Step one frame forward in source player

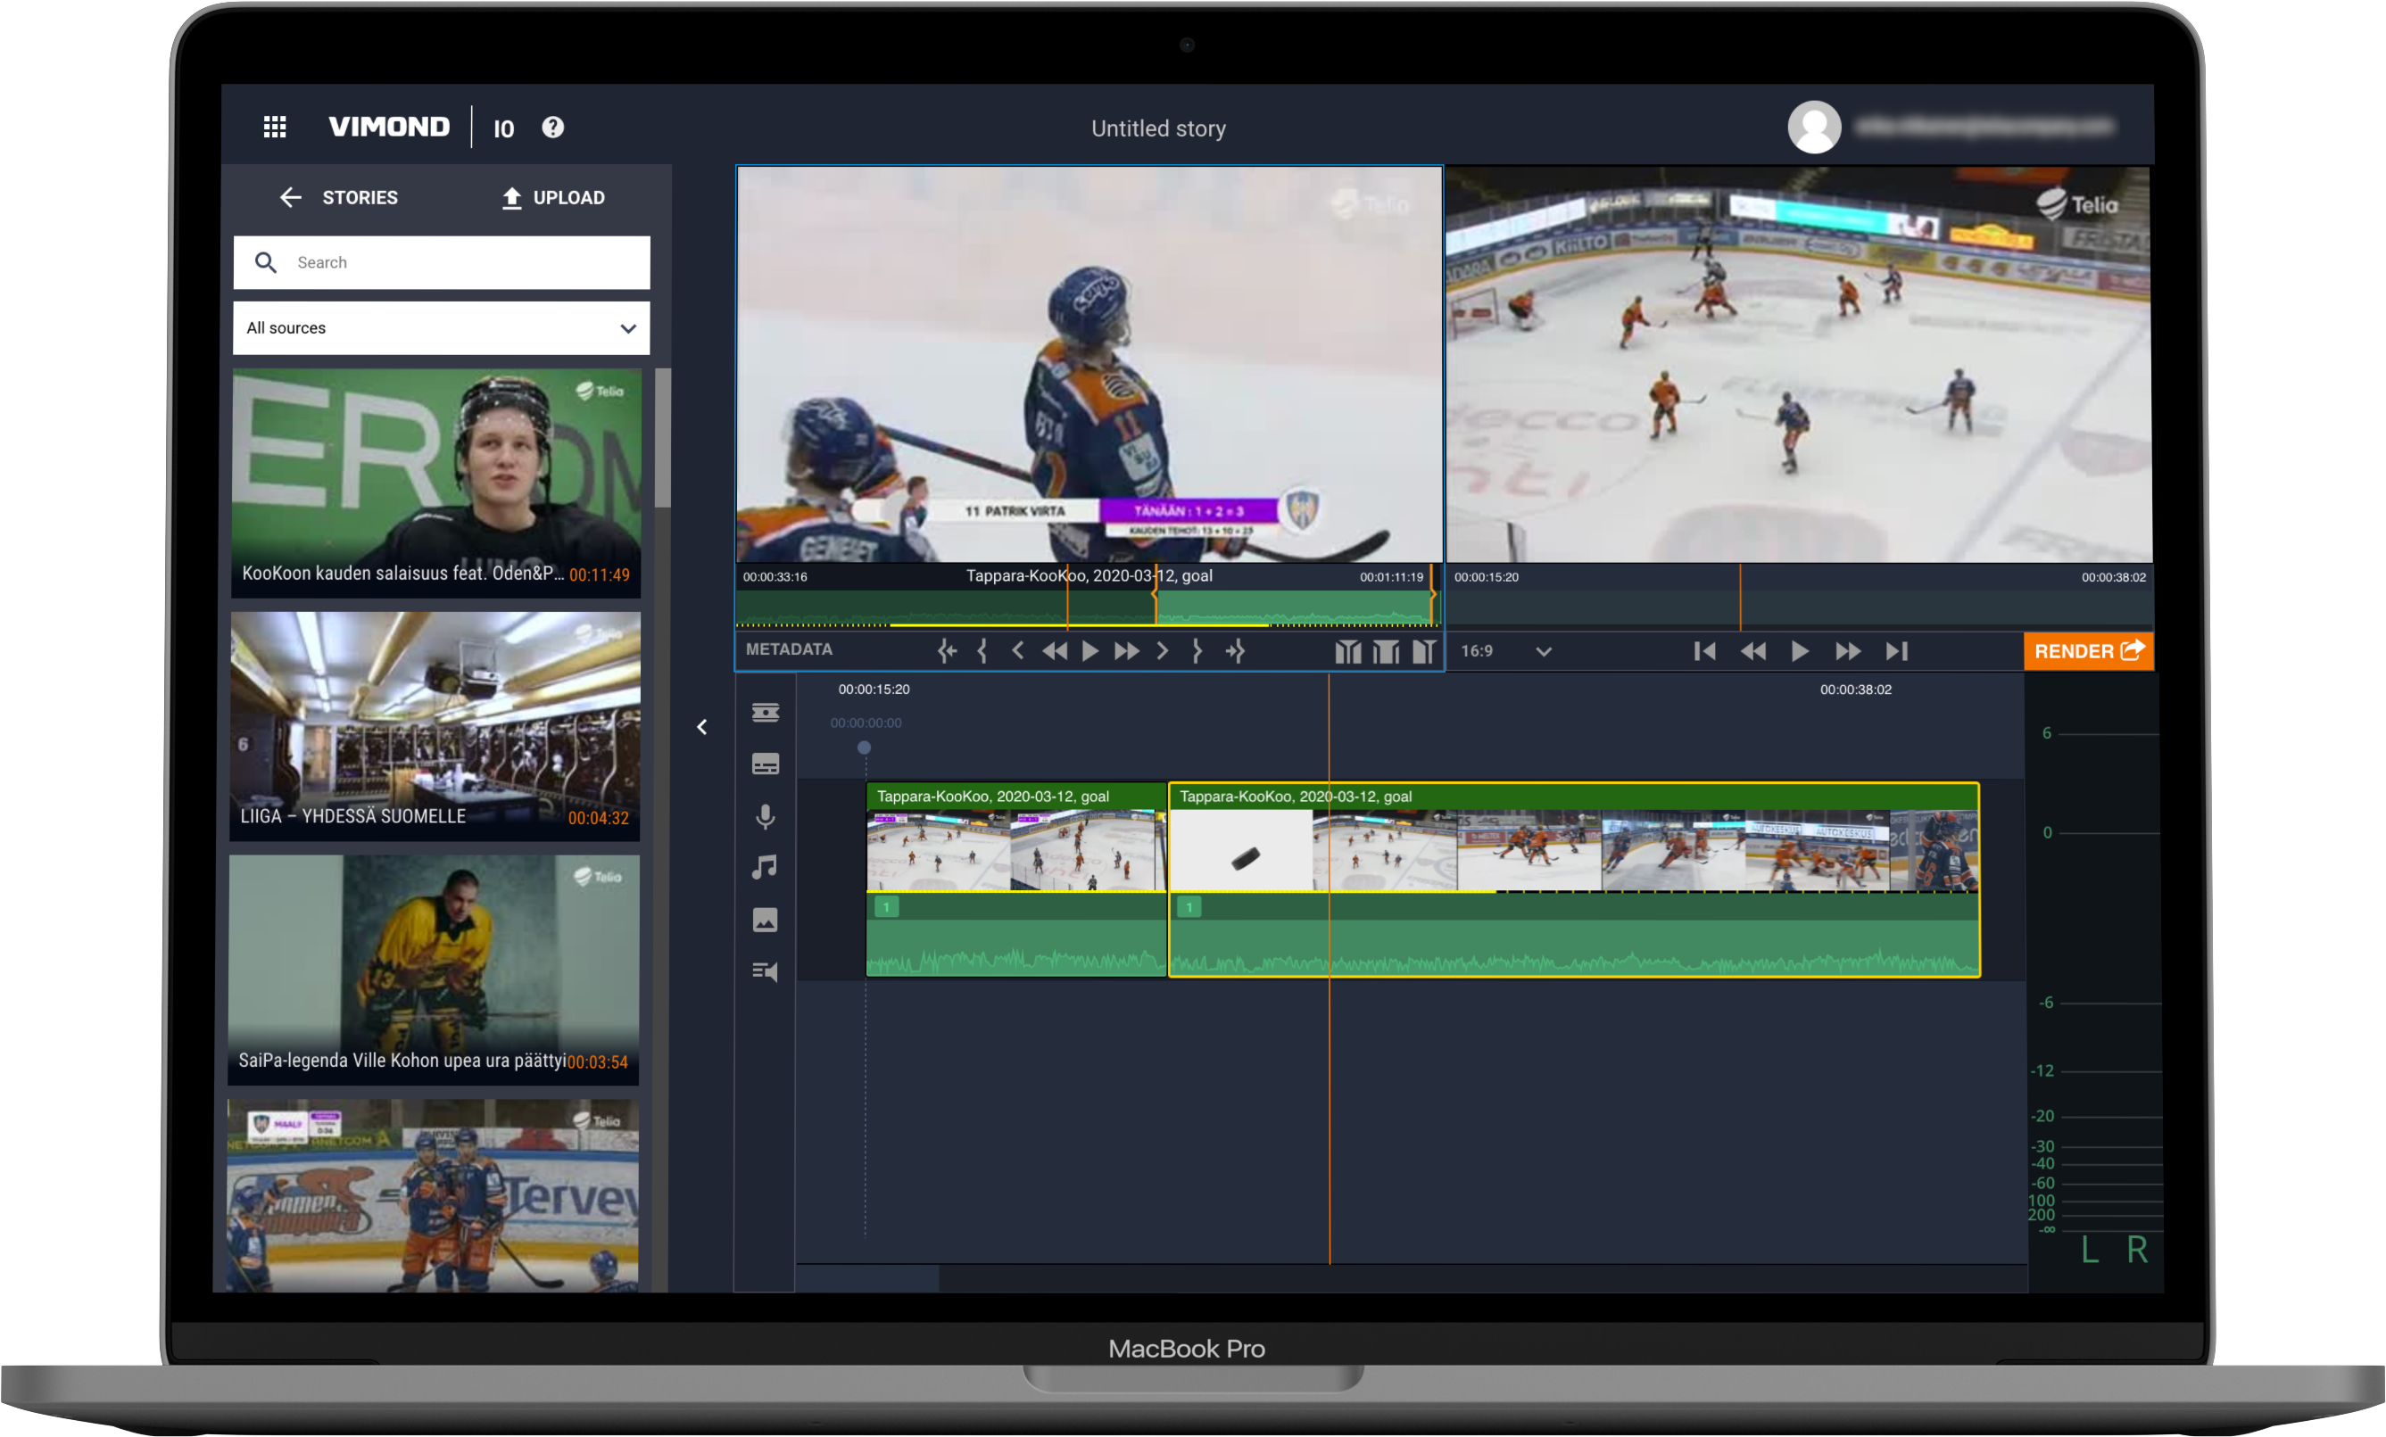click(1162, 652)
